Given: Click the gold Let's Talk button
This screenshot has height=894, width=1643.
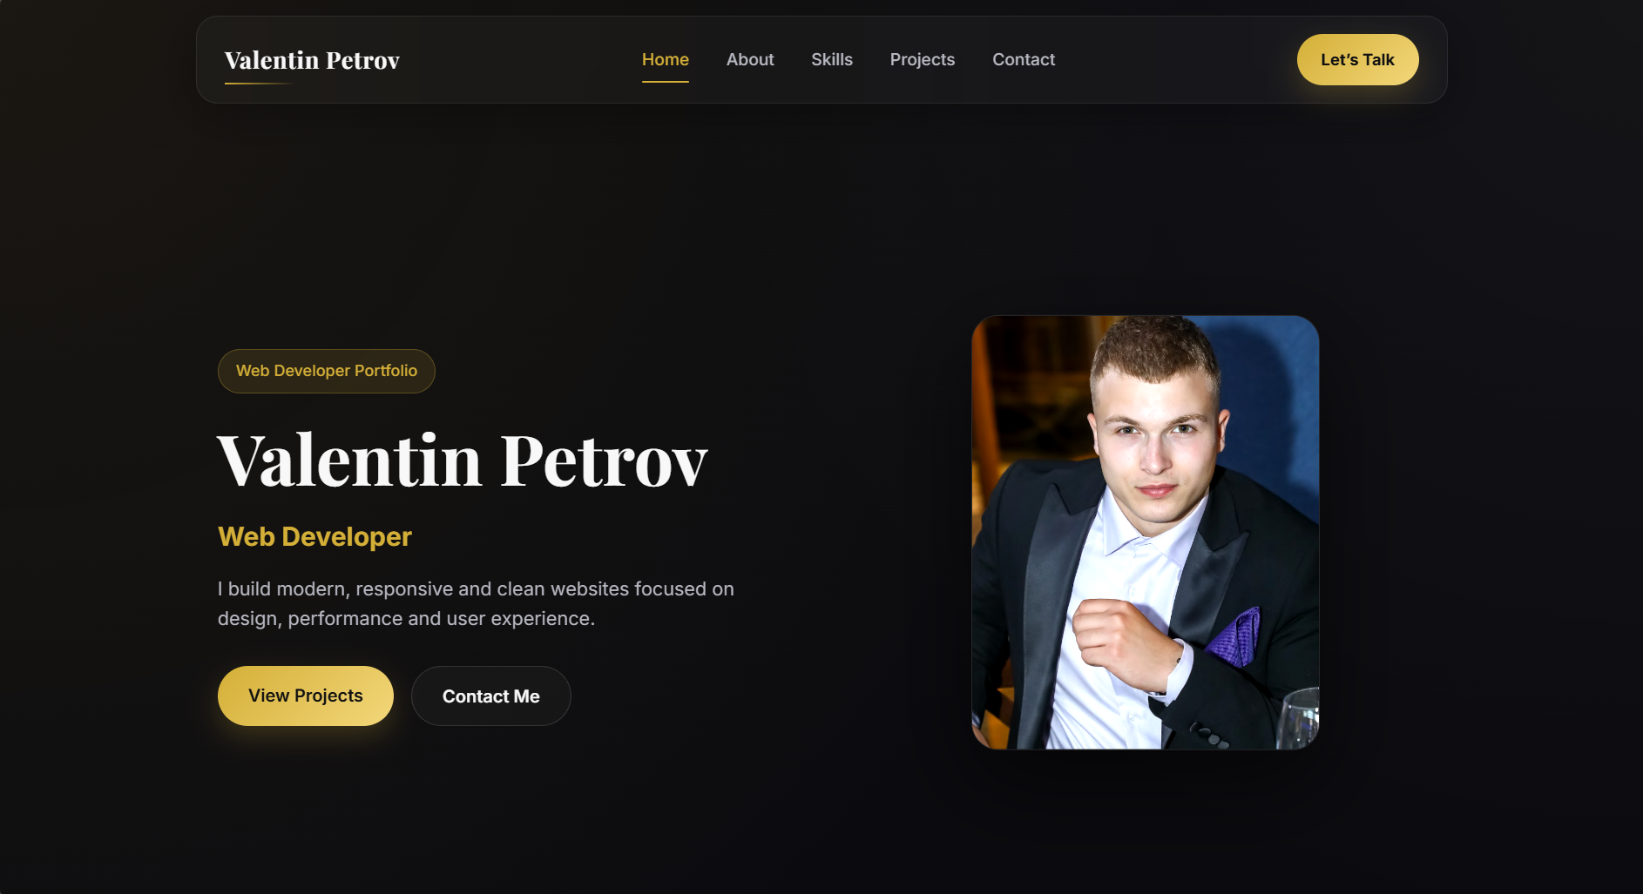Looking at the screenshot, I should pyautogui.click(x=1357, y=59).
